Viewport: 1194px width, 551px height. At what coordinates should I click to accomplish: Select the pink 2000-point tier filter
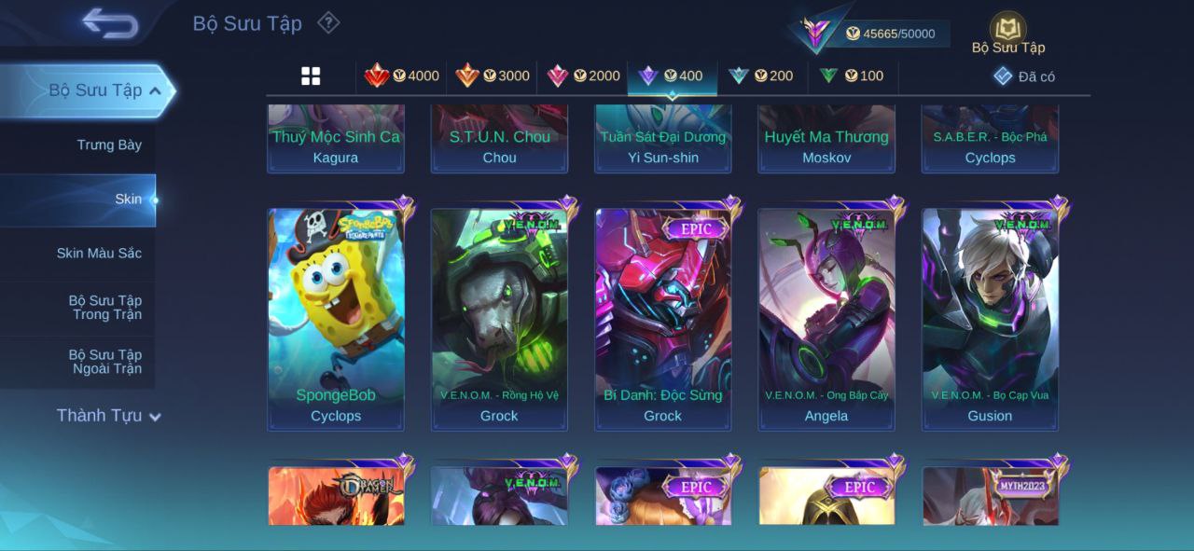coord(582,76)
